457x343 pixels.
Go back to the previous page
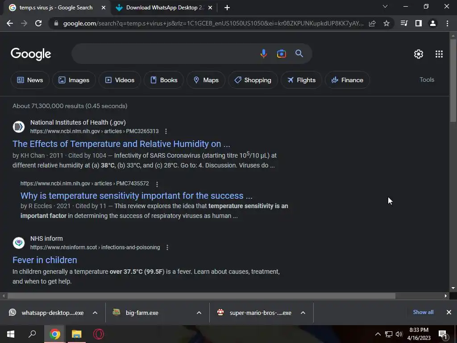coord(10,23)
